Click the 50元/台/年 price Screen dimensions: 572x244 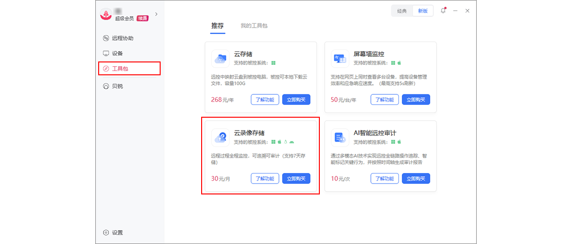click(344, 100)
